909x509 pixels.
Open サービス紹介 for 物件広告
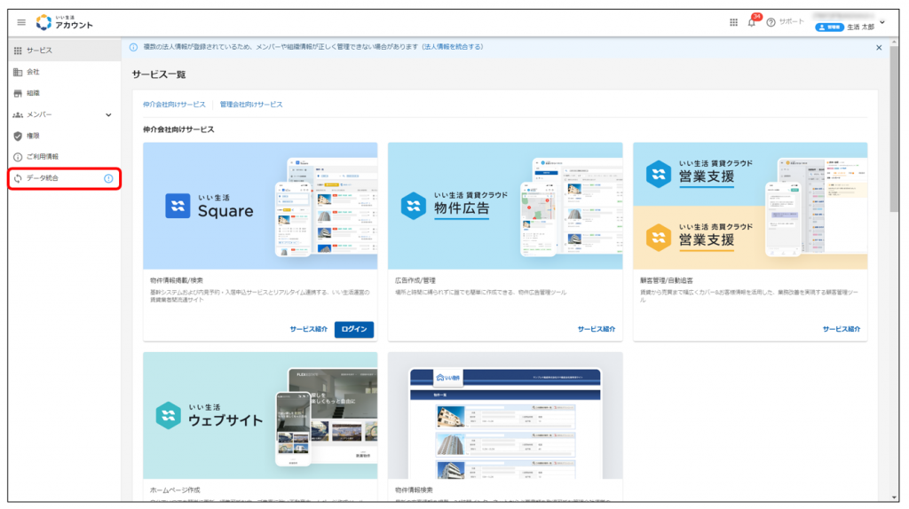click(x=597, y=329)
